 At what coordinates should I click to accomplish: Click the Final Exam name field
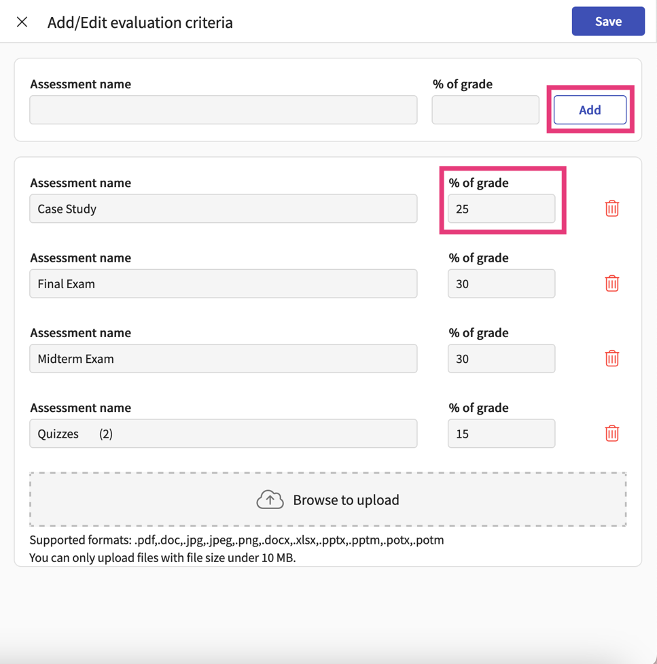[223, 283]
